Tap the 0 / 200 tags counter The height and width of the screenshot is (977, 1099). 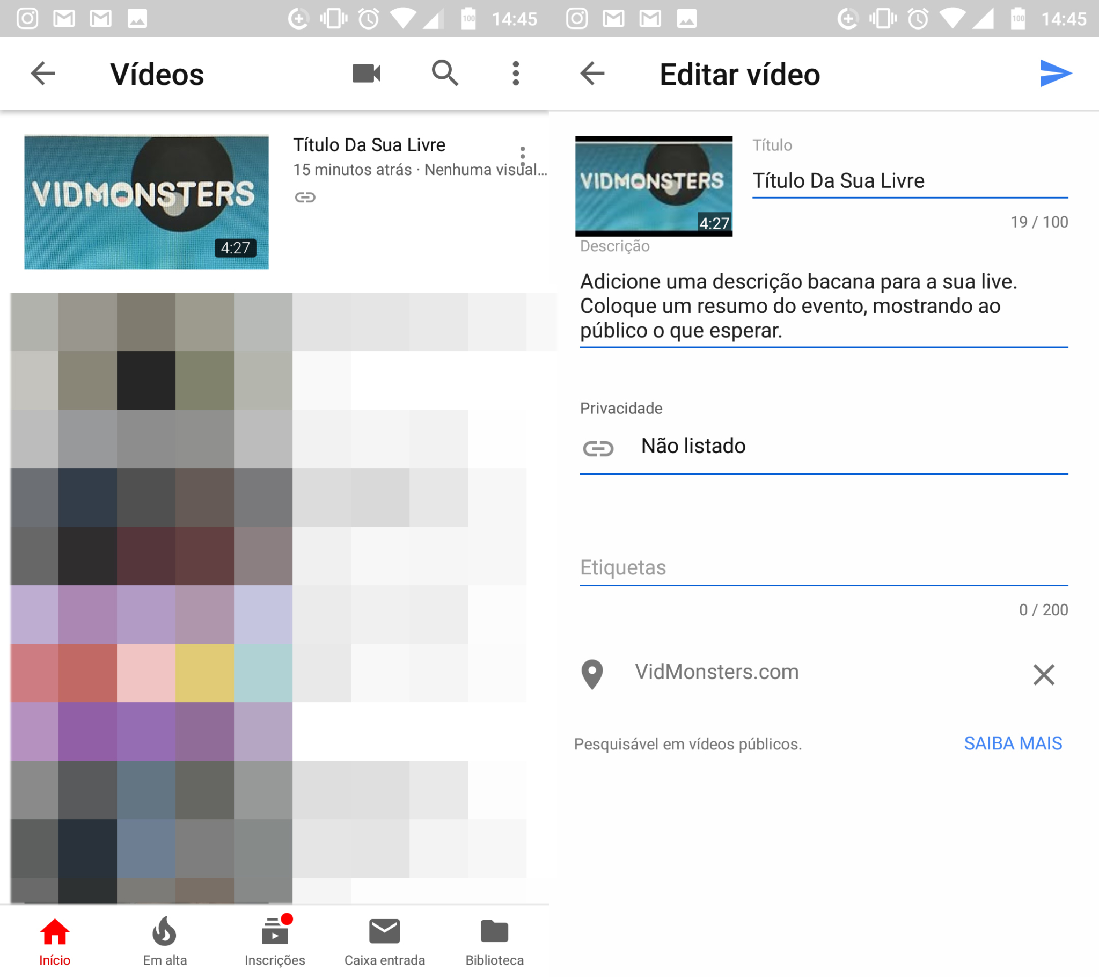1043,609
